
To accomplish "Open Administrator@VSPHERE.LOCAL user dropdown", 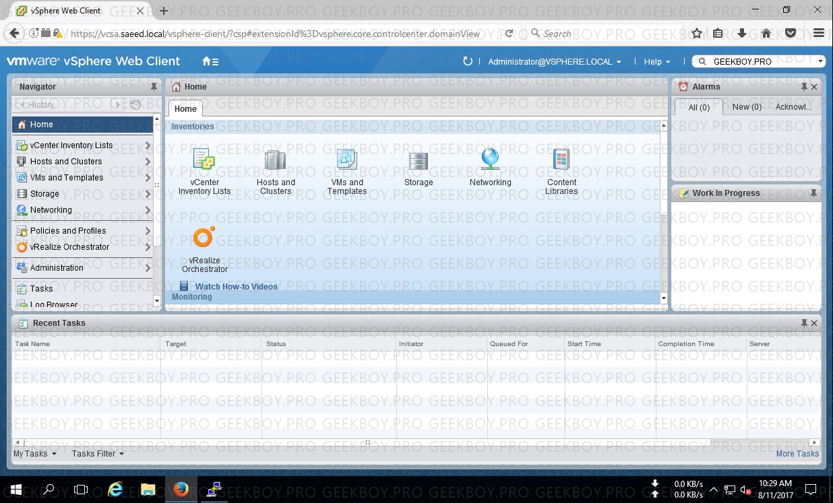I will coord(555,61).
